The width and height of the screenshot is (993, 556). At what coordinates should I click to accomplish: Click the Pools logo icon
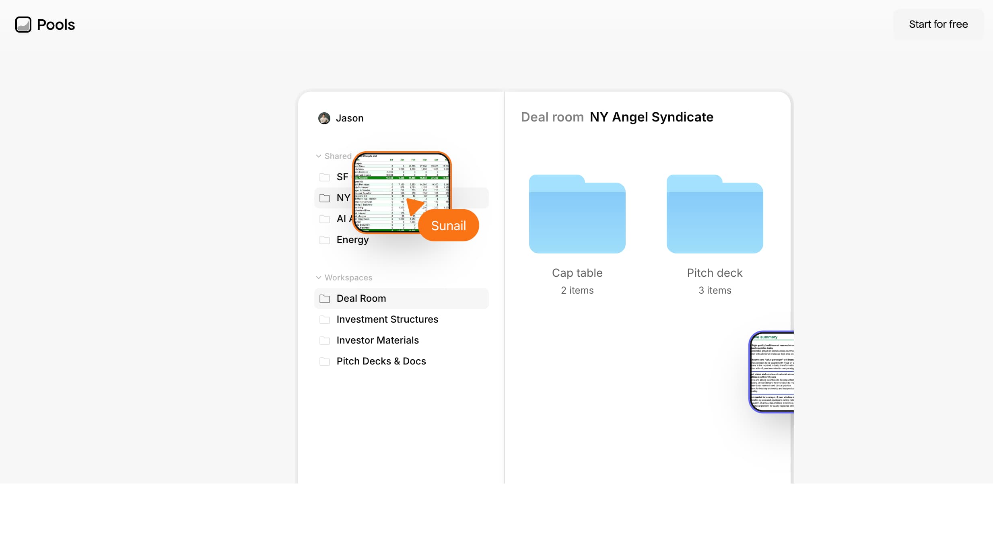tap(23, 25)
